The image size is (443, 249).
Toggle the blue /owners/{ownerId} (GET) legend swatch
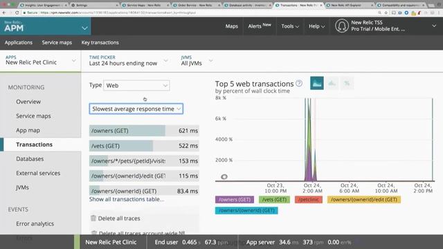[x=246, y=210]
